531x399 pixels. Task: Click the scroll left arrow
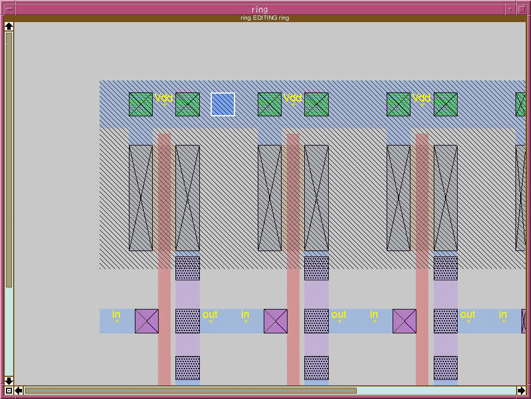18,391
